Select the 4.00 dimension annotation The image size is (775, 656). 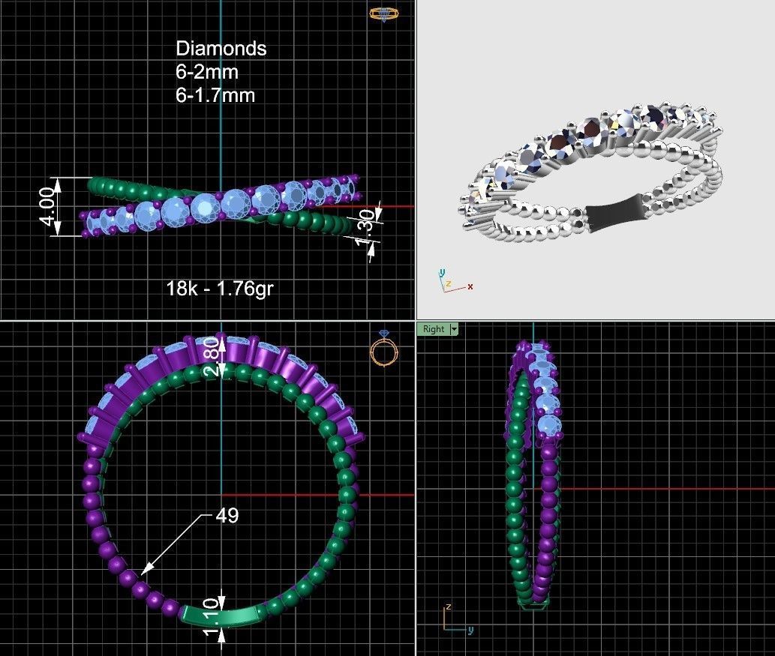[x=47, y=206]
